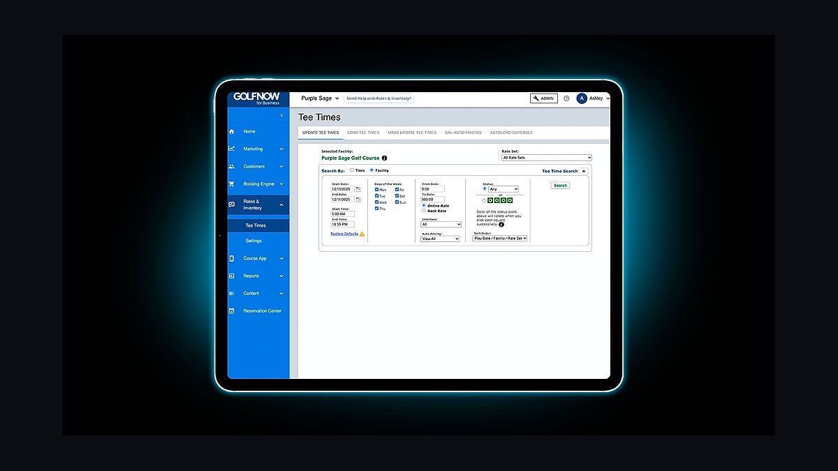
Task: Collapse the Rates & Inventory menu chevron
Action: 281,204
